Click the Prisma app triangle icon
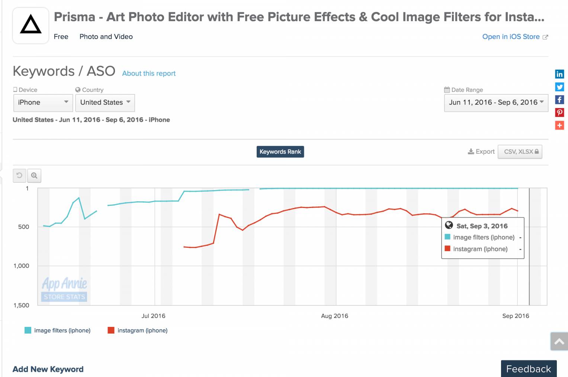Viewport: 568px width, 377px height. (x=31, y=25)
